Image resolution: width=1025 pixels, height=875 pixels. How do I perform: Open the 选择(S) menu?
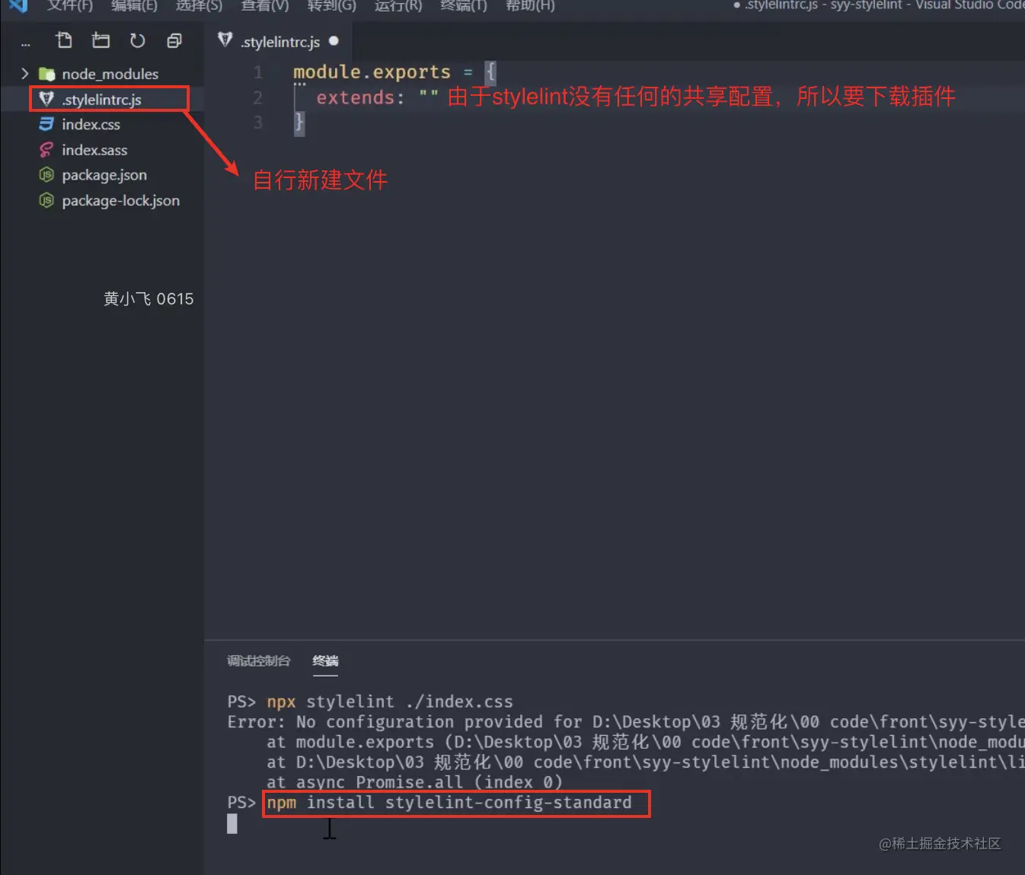pyautogui.click(x=200, y=5)
